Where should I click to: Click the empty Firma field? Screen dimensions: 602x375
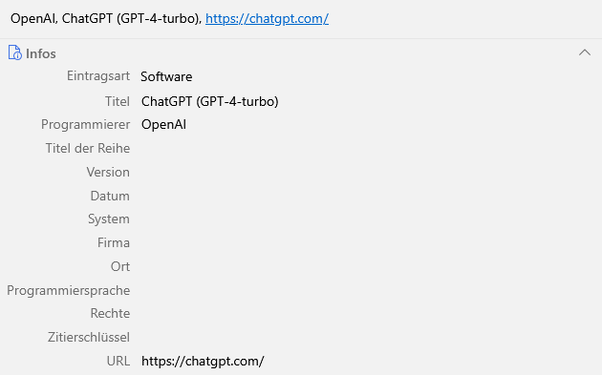click(367, 242)
